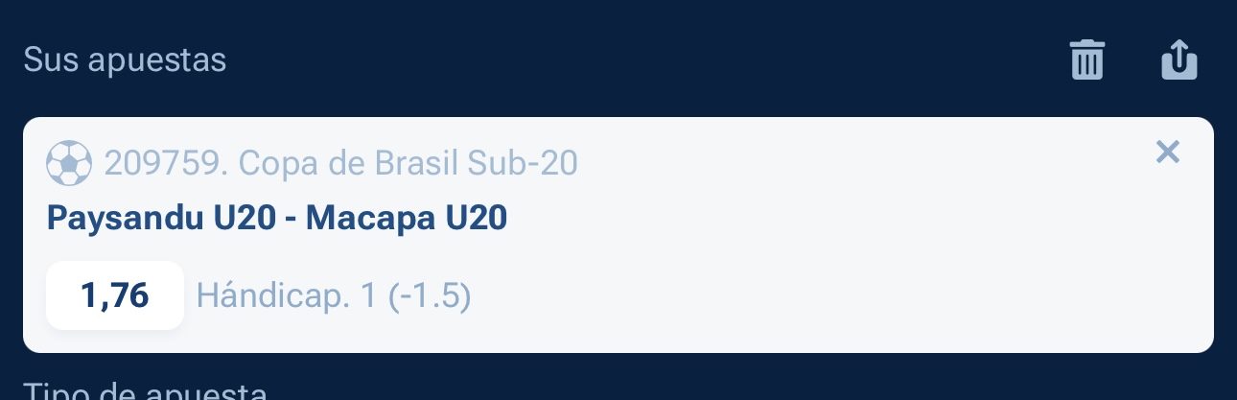Open the Tipo de apuesta section
Image resolution: width=1237 pixels, height=400 pixels.
(x=144, y=392)
